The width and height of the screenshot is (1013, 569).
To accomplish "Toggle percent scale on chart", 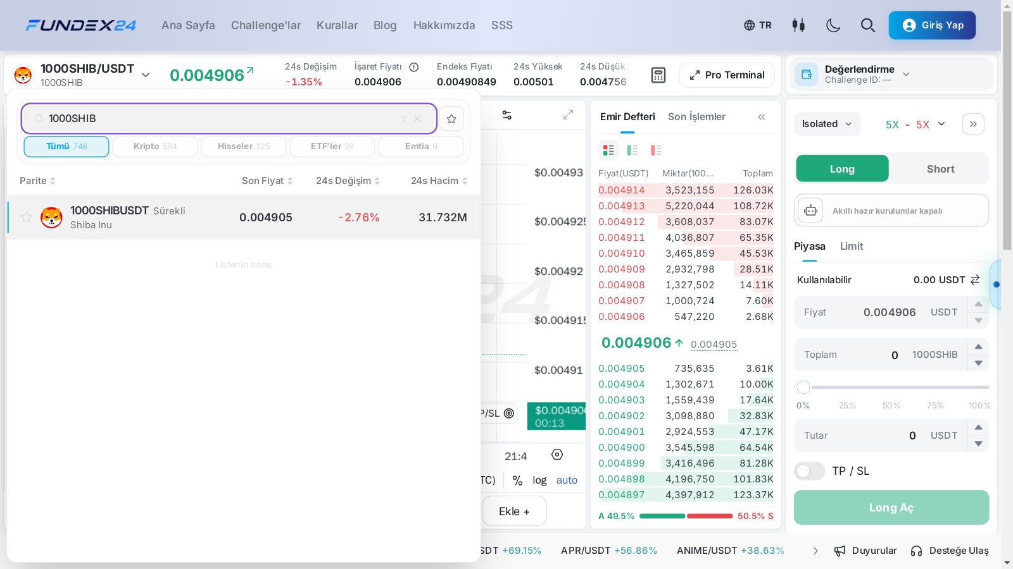I will 517,480.
